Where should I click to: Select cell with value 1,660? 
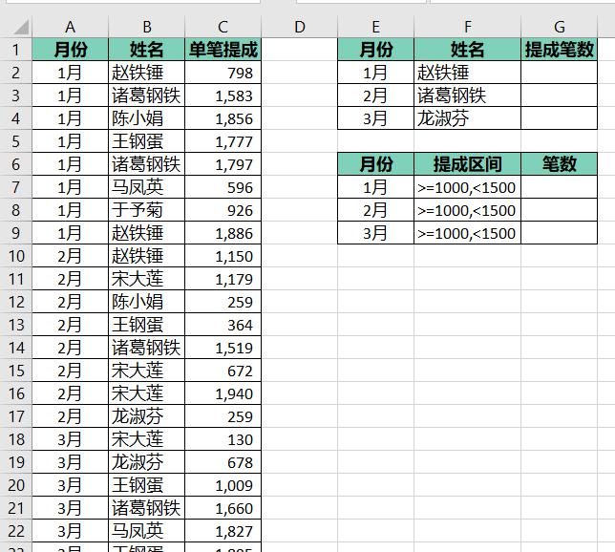[223, 508]
